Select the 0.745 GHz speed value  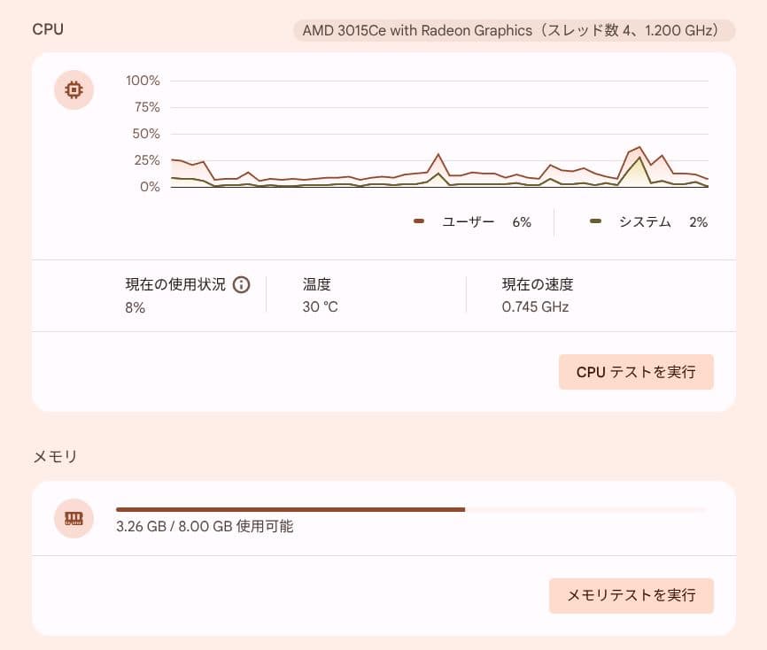pos(535,307)
